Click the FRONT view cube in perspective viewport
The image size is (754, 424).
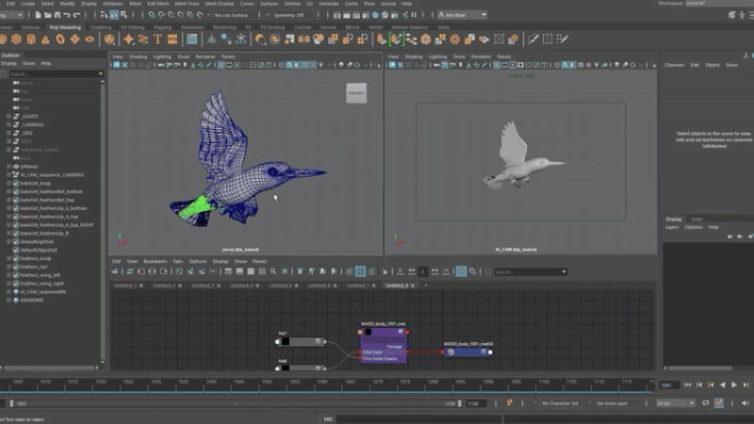356,93
